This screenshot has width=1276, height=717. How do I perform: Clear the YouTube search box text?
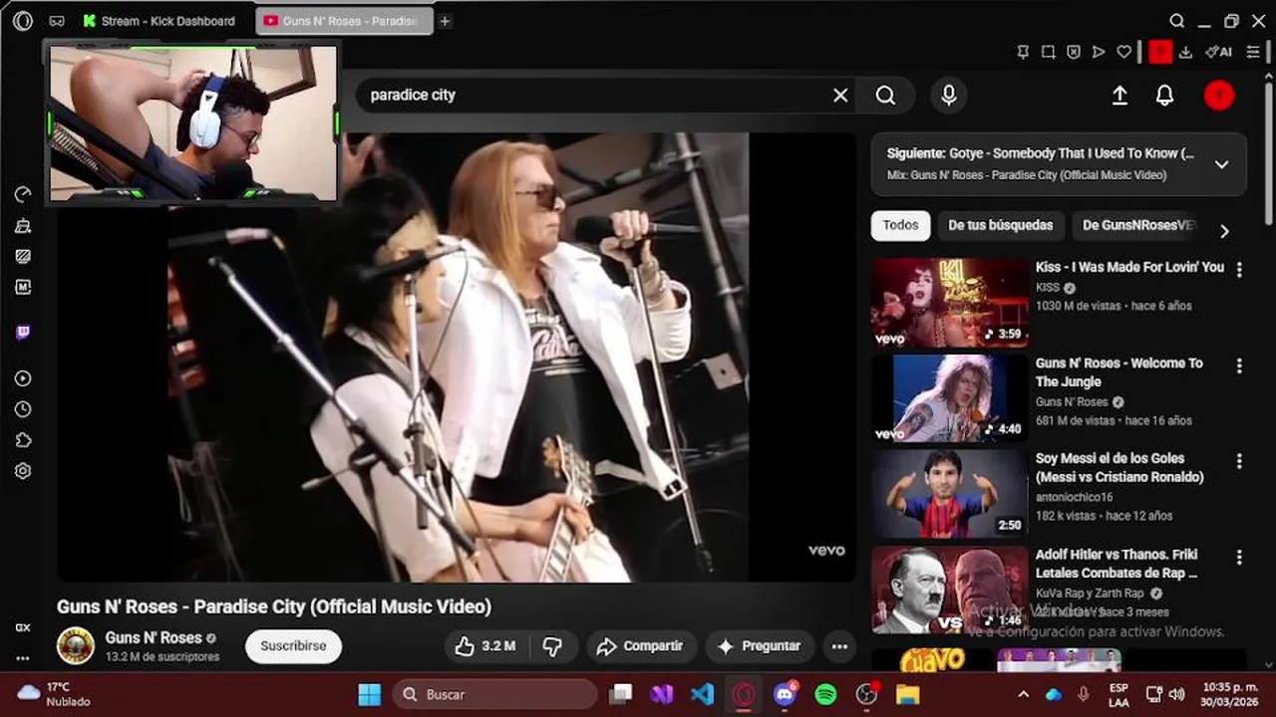coord(840,95)
